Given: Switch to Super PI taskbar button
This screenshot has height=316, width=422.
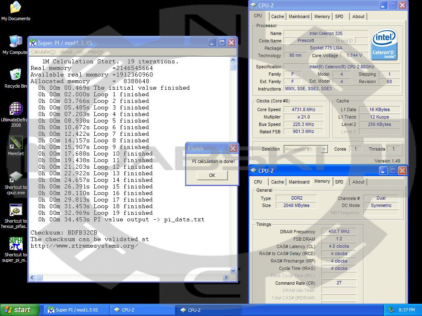Looking at the screenshot, I should tap(76, 310).
